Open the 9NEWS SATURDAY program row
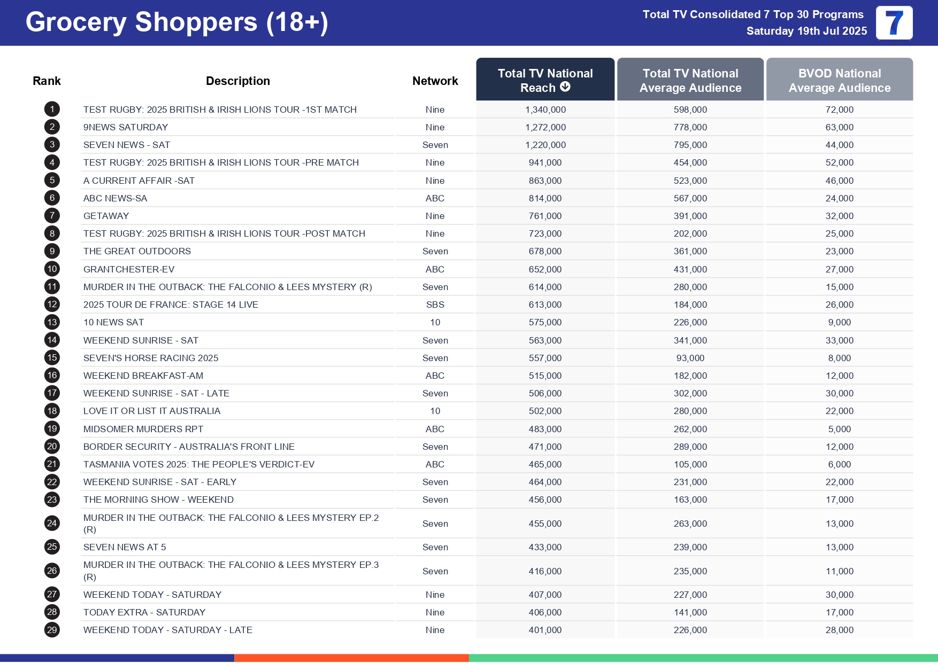 pyautogui.click(x=126, y=127)
